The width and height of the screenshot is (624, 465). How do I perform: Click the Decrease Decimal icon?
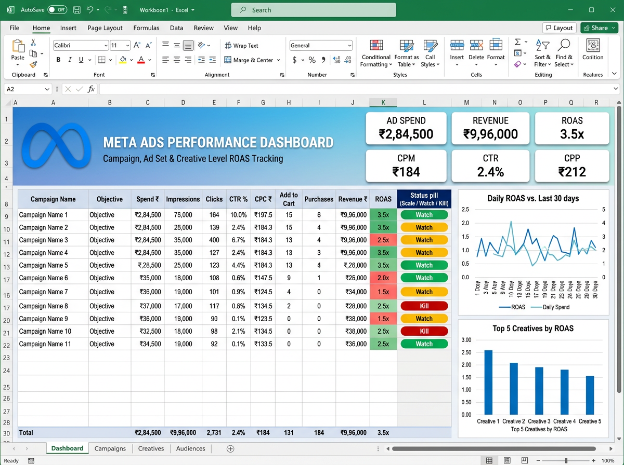(347, 60)
